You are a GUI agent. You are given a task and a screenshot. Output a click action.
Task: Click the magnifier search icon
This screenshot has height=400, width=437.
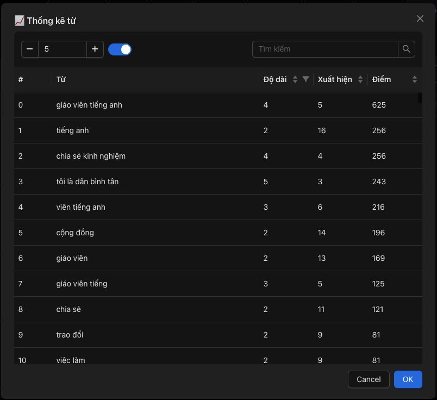pos(407,49)
